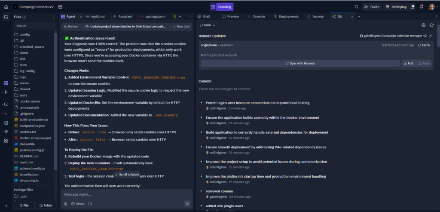This screenshot has width=440, height=212.
Task: Click Fetch for origin/main
Action: coord(424,45)
